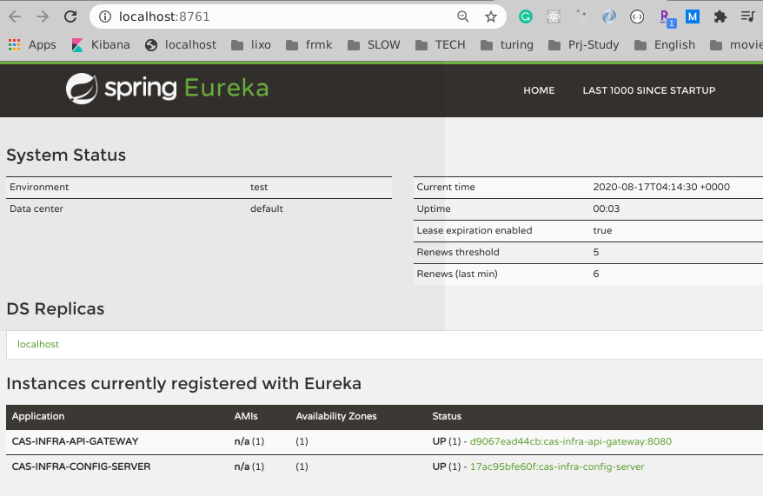Open the zoom magnifier icon in address bar

click(463, 17)
